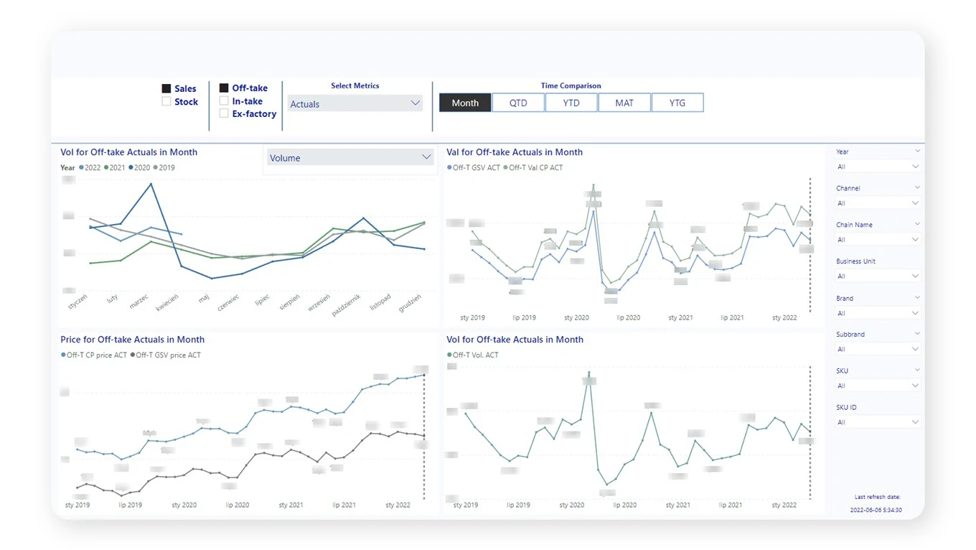
Task: Tick the Ex-factory checkbox
Action: pyautogui.click(x=224, y=113)
